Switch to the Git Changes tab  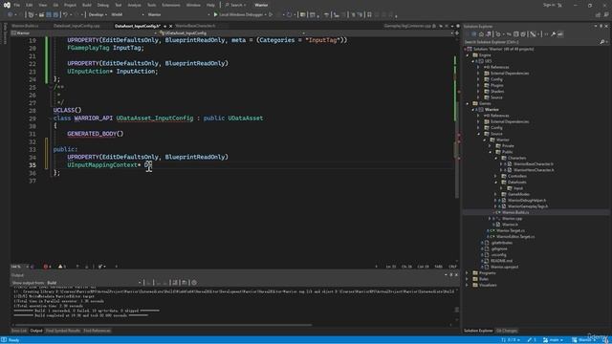click(x=507, y=331)
